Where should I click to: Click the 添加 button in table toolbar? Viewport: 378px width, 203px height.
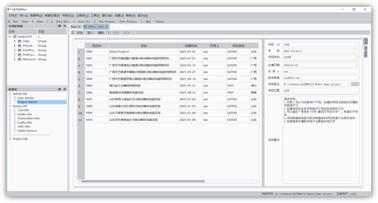point(80,33)
